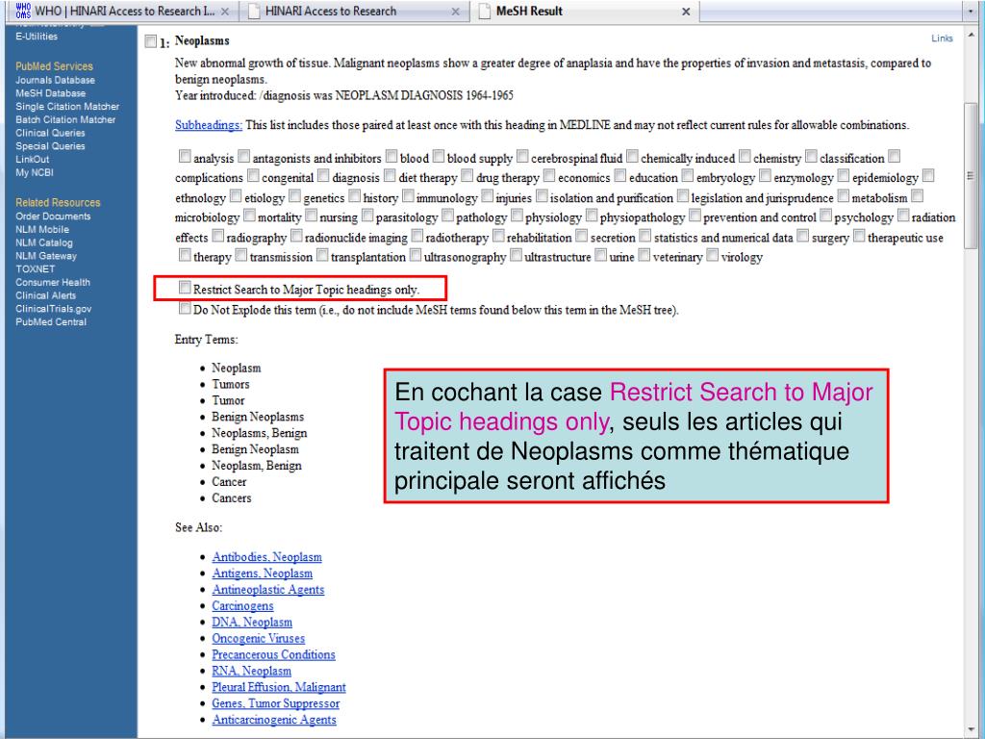Open Journals Database in the sidebar
Image resolution: width=985 pixels, height=739 pixels.
[55, 80]
